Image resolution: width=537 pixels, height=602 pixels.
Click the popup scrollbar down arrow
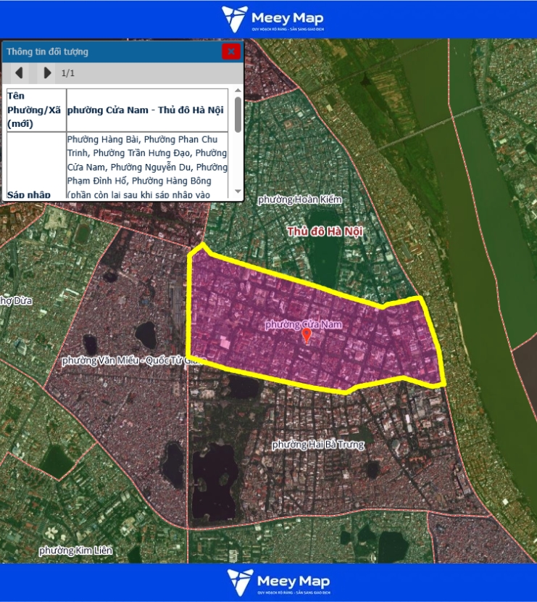[238, 194]
